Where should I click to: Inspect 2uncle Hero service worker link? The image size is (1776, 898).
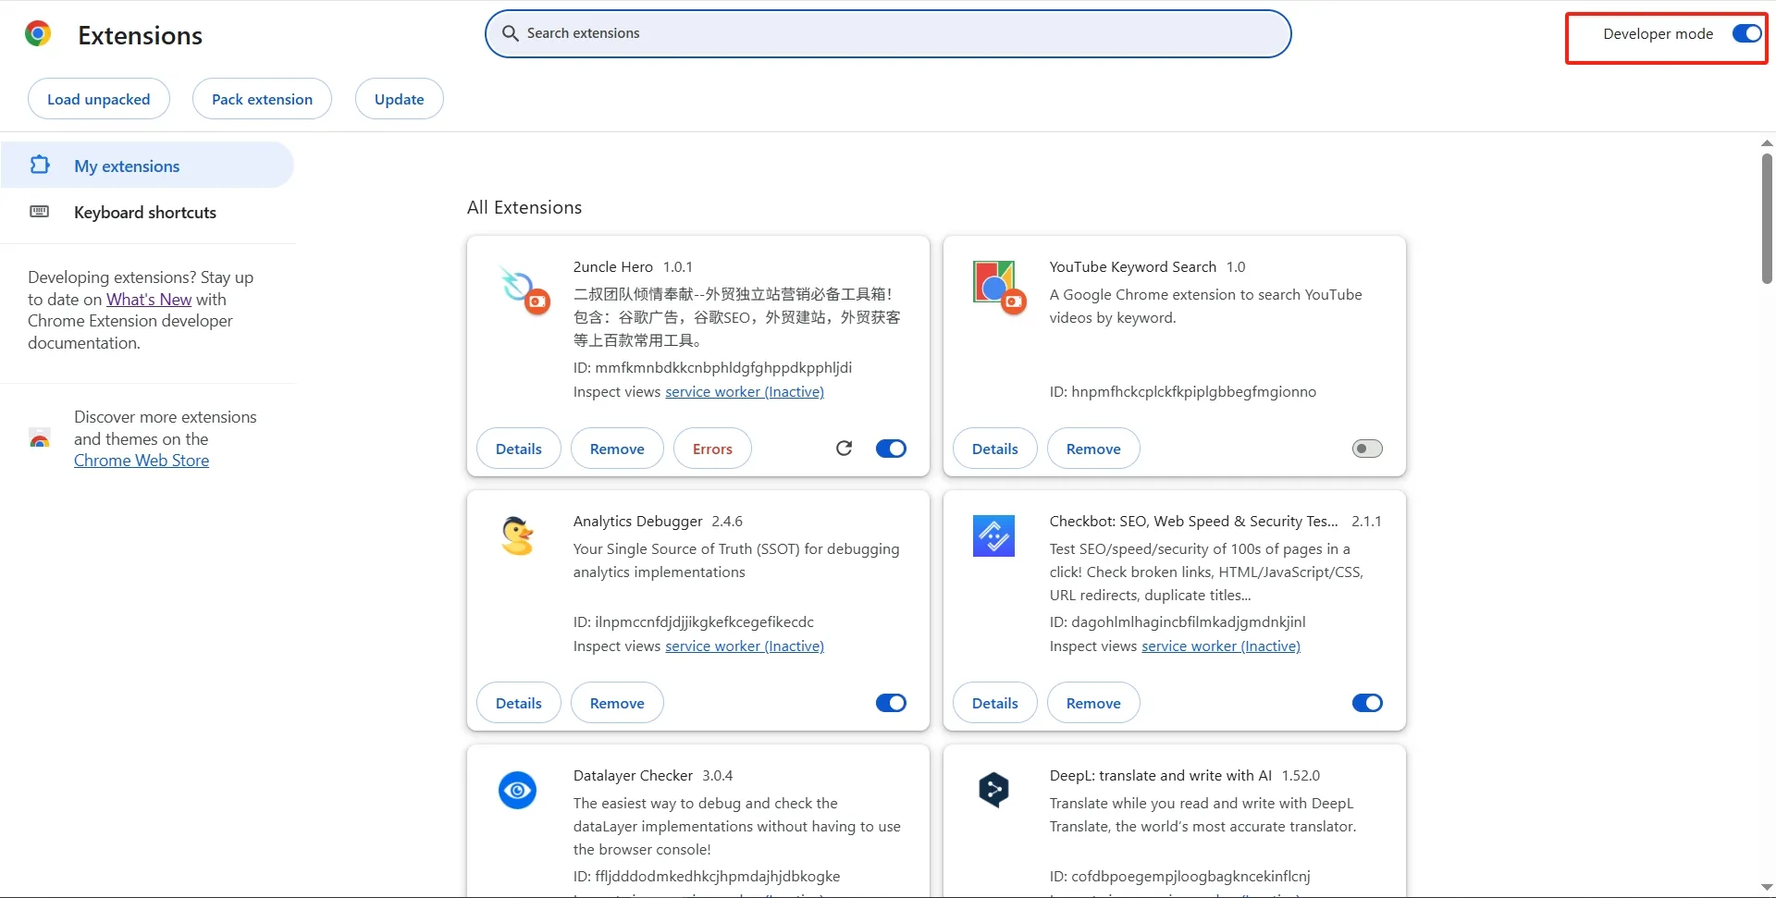[745, 392]
